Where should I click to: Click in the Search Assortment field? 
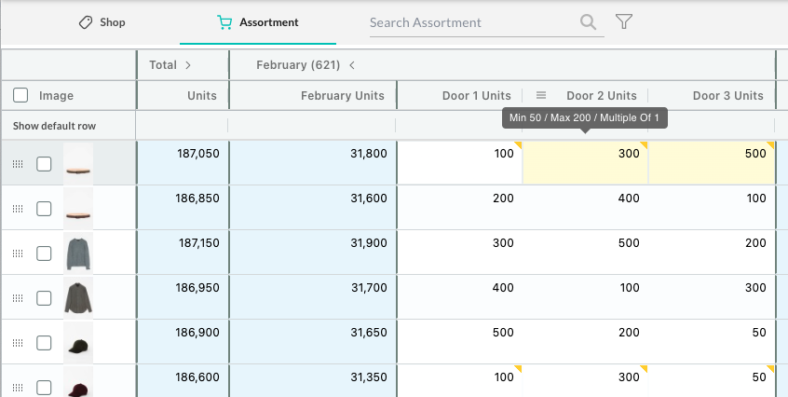[470, 22]
